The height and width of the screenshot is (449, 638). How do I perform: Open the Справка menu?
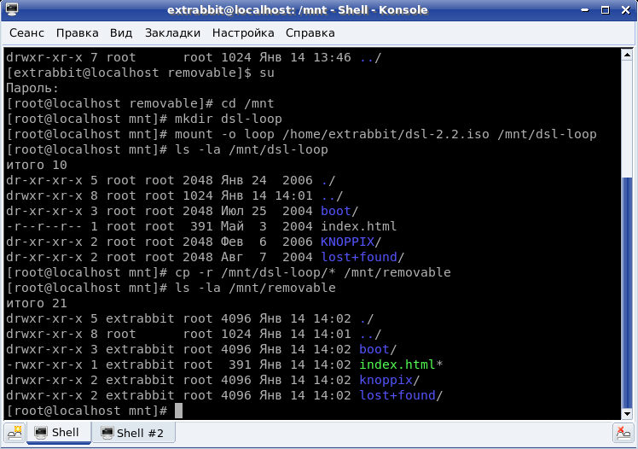(310, 33)
